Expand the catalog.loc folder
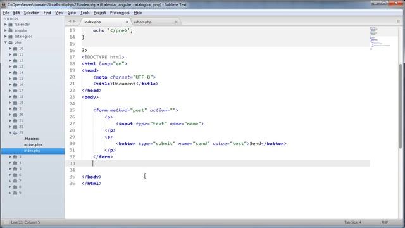Image resolution: width=405 pixels, height=228 pixels. pos(6,37)
